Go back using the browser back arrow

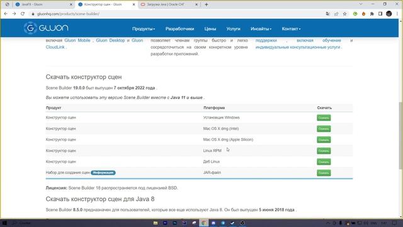(6, 14)
